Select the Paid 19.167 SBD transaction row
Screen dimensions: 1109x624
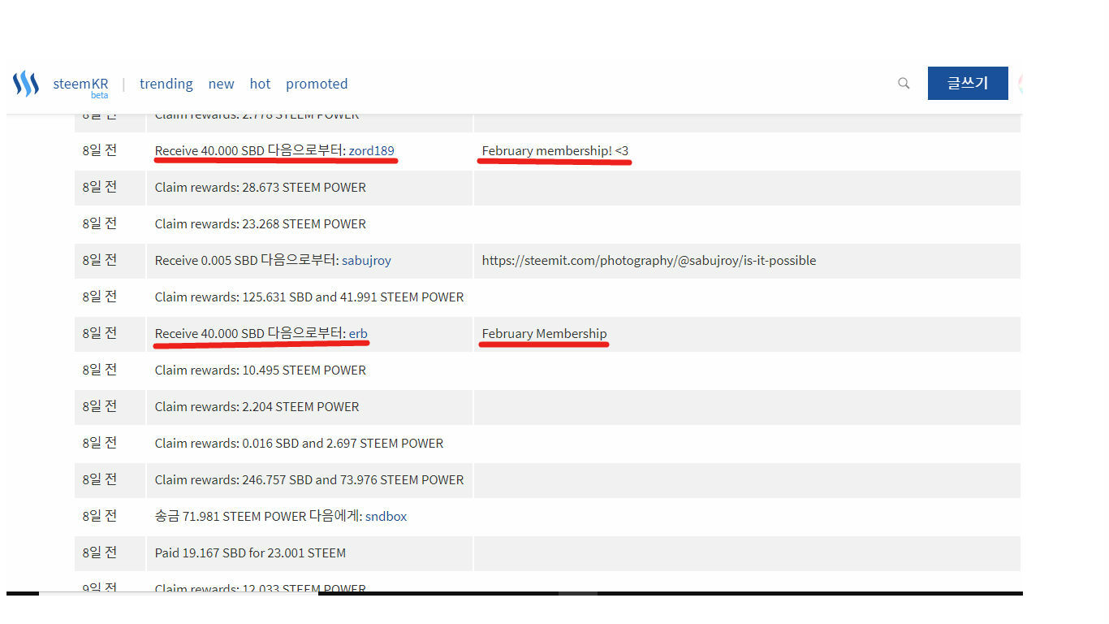(250, 552)
